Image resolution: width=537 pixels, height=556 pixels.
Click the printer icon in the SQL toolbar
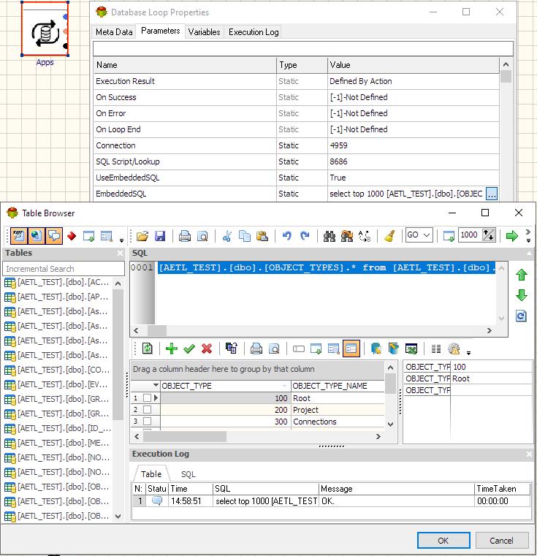(184, 236)
